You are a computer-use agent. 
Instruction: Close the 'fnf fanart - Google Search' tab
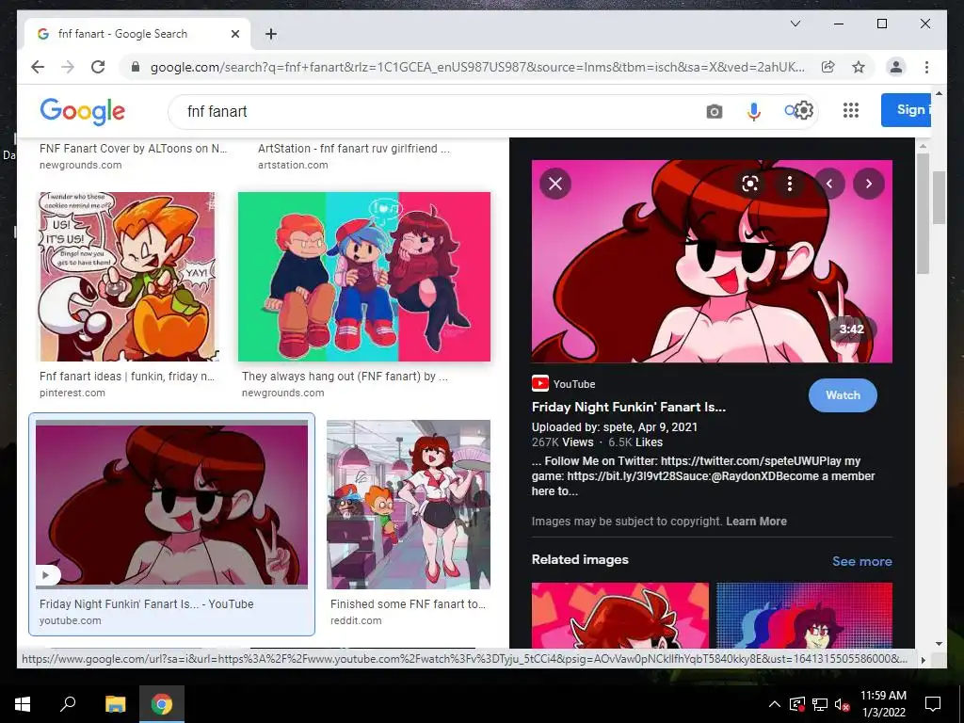point(234,34)
